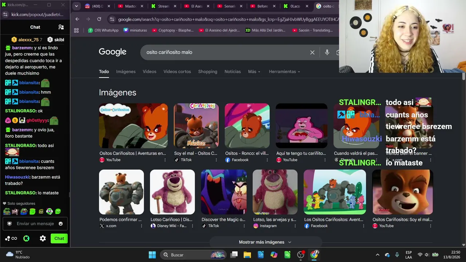Open the chat users list icon in Kick
This screenshot has width=466, height=262.
pyautogui.click(x=61, y=27)
